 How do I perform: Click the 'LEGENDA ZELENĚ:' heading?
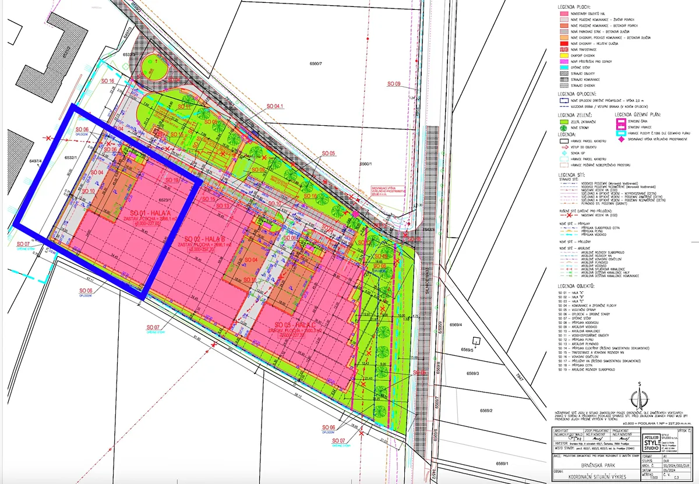[575, 115]
